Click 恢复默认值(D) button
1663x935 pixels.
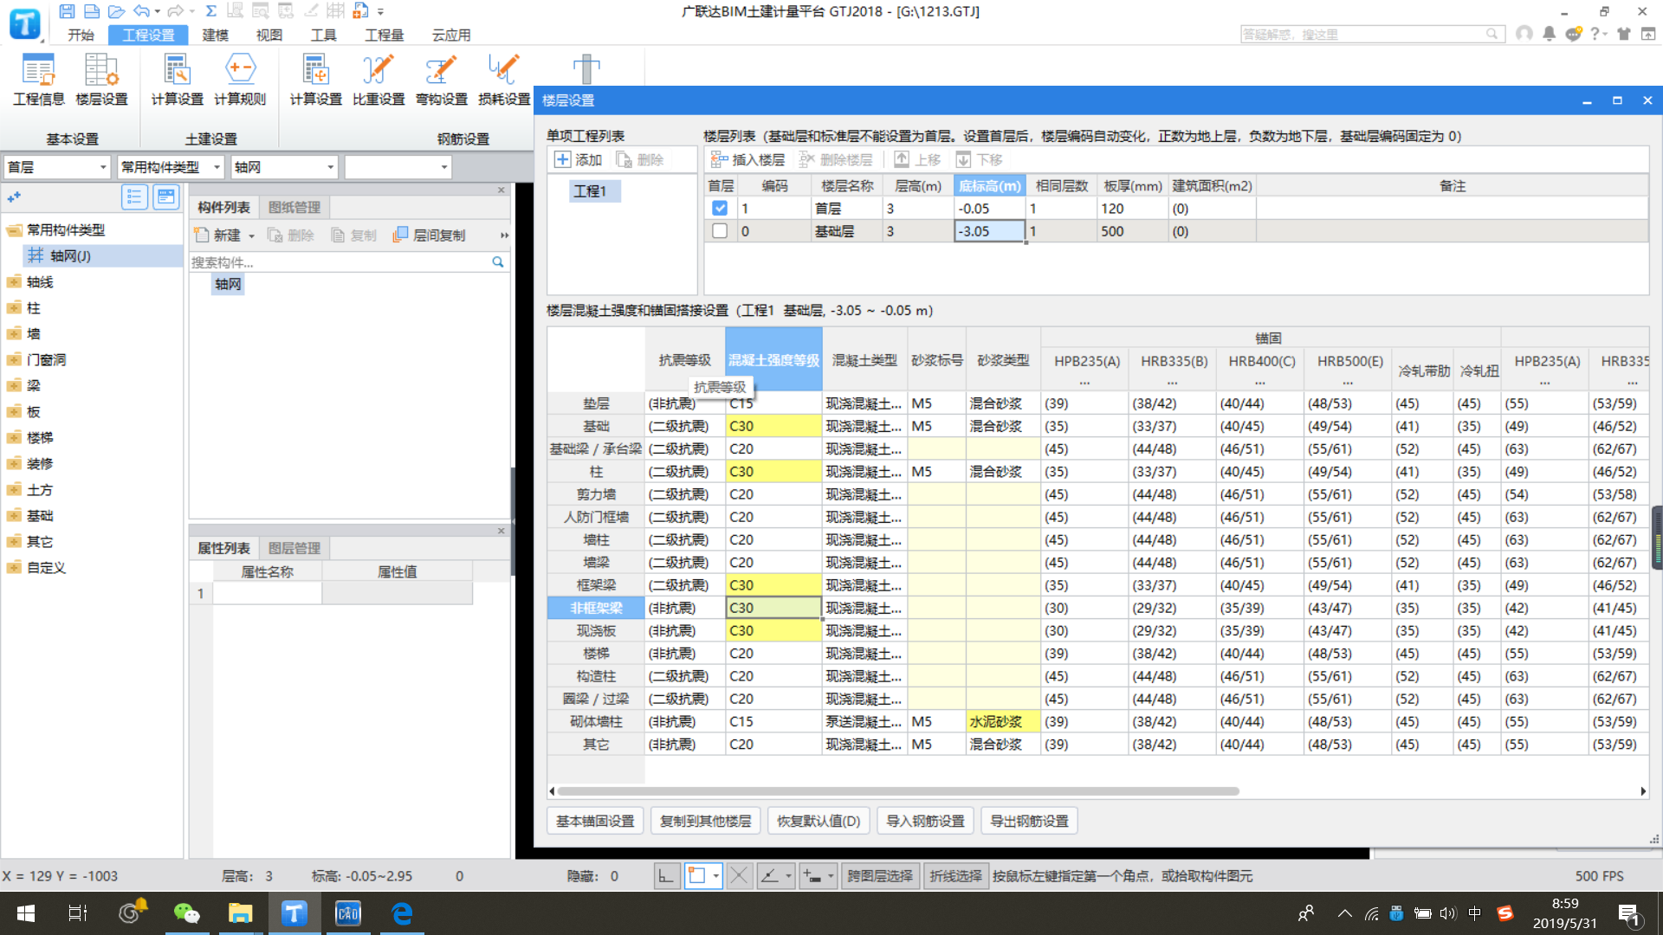click(x=820, y=821)
